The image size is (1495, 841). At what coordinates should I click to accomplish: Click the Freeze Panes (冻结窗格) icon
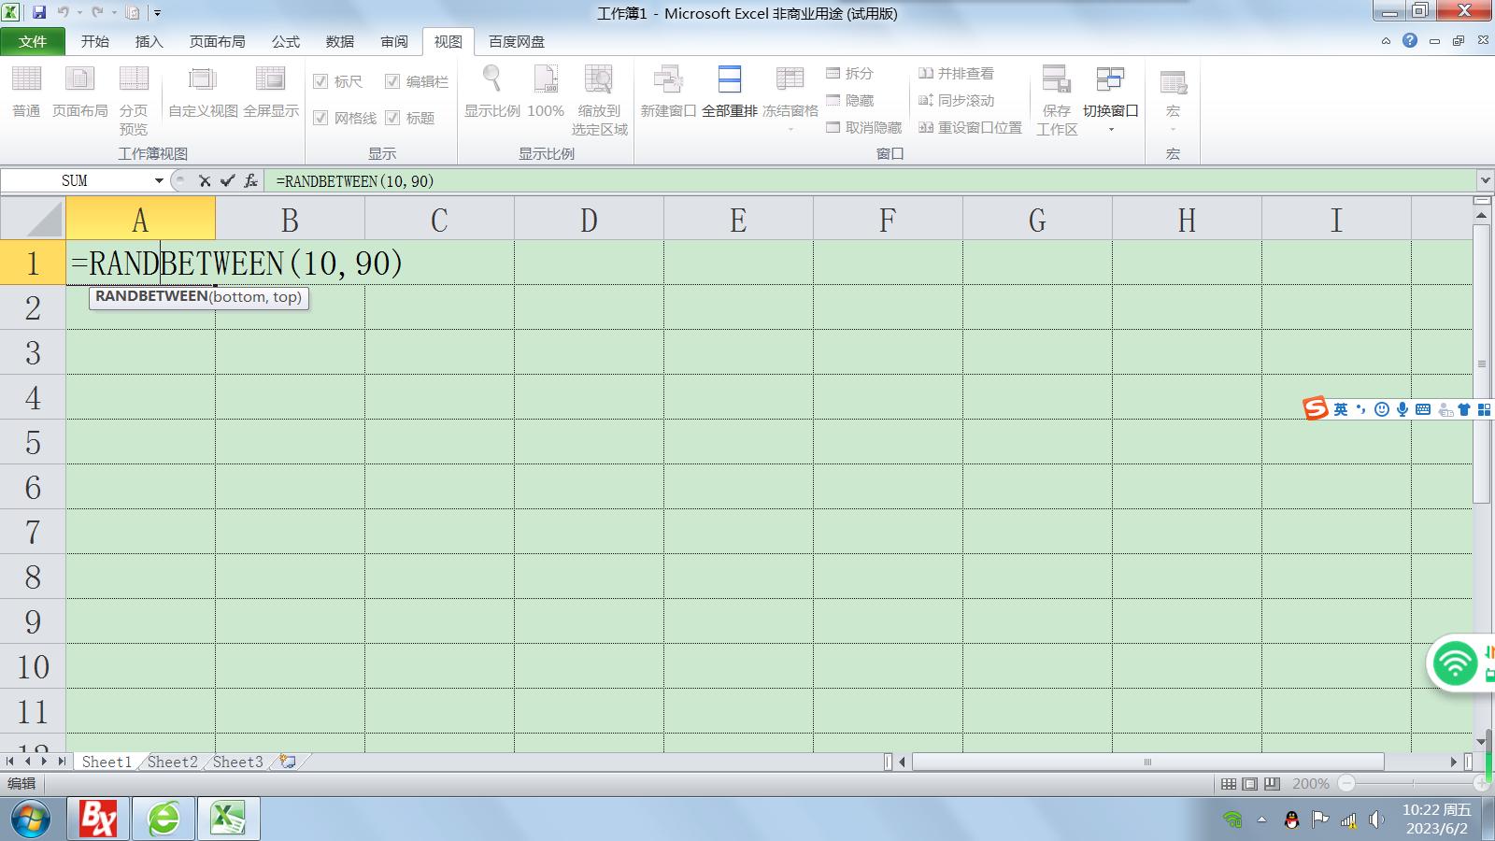(790, 82)
